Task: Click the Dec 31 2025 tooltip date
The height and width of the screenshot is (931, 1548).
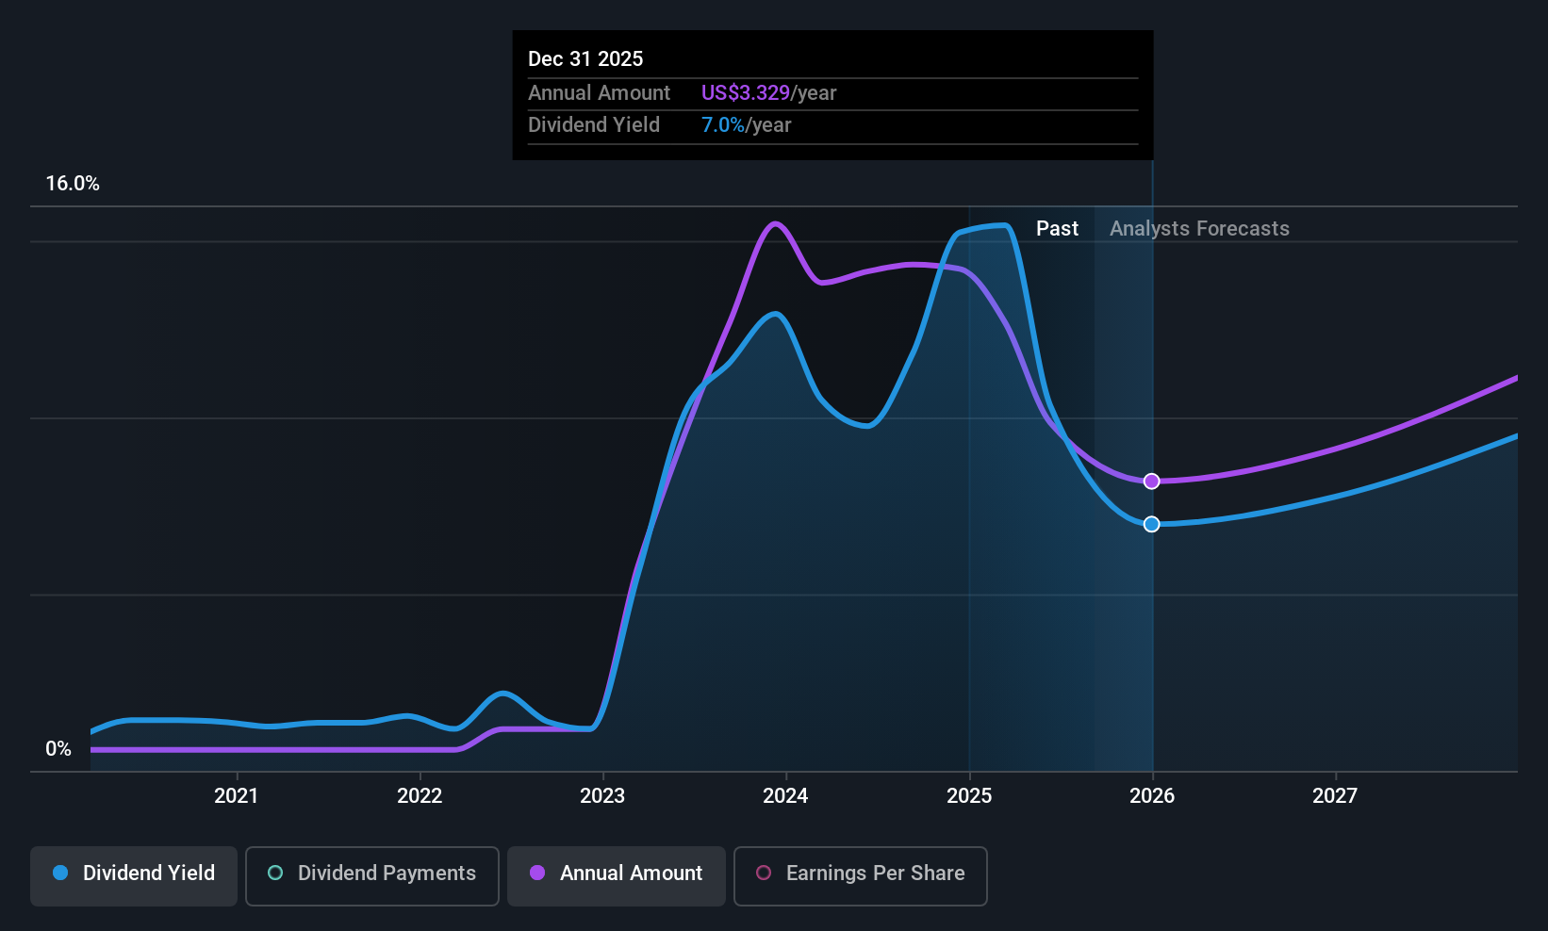Action: [585, 58]
